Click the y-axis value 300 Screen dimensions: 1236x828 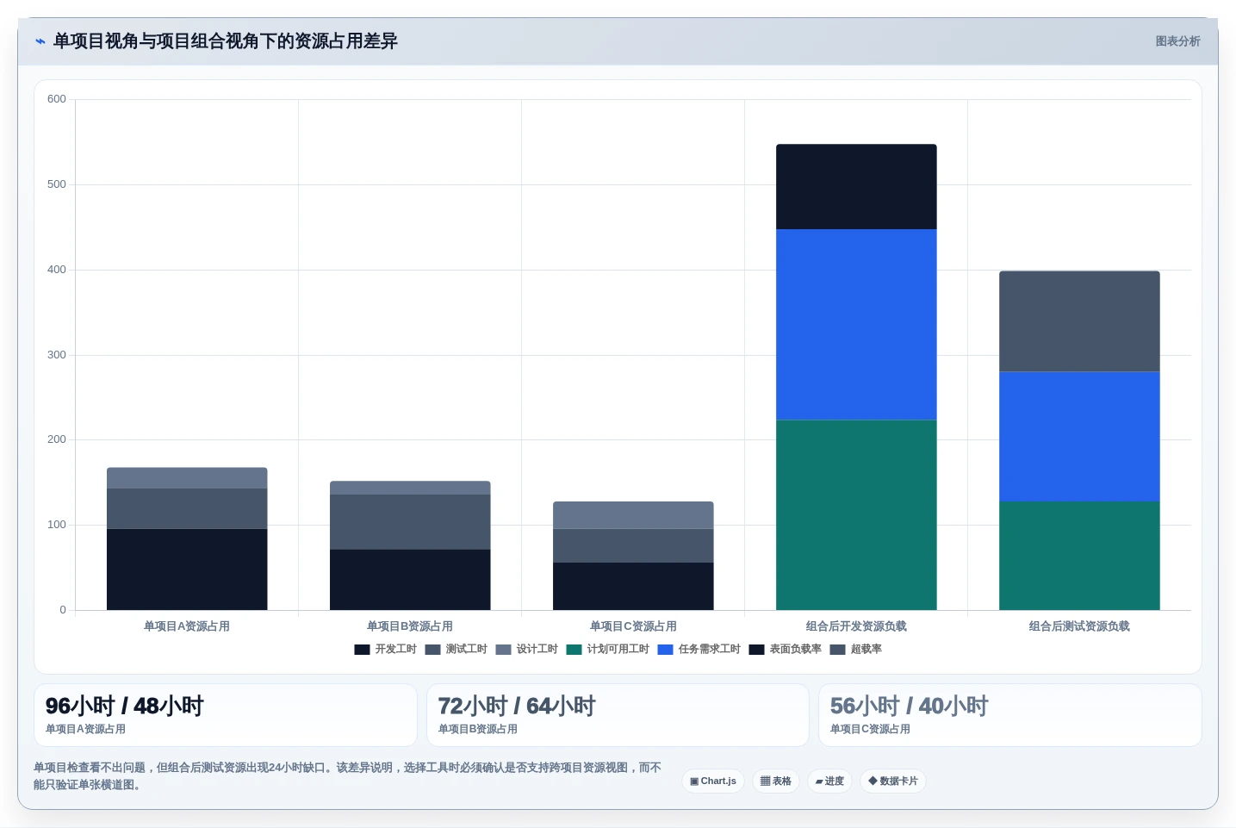pos(57,355)
